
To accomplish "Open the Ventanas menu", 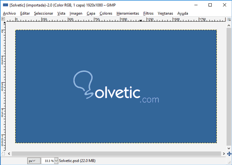I will tap(165, 14).
